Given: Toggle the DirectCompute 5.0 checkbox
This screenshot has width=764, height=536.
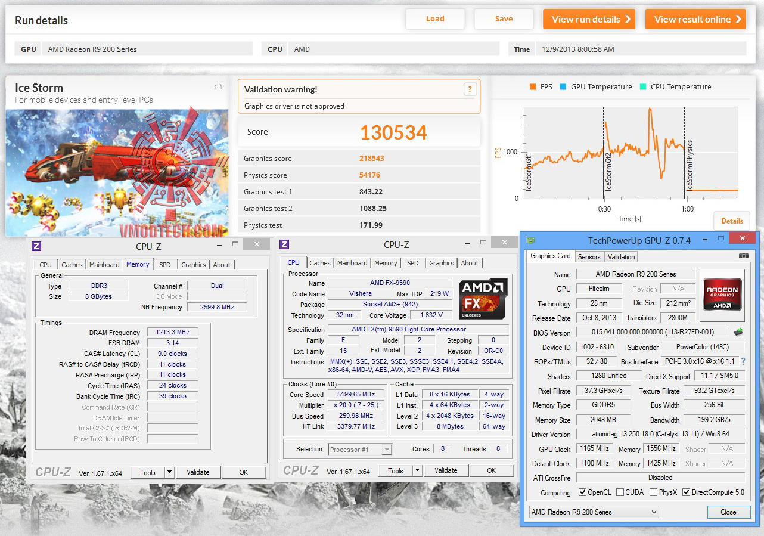Looking at the screenshot, I should [x=687, y=492].
